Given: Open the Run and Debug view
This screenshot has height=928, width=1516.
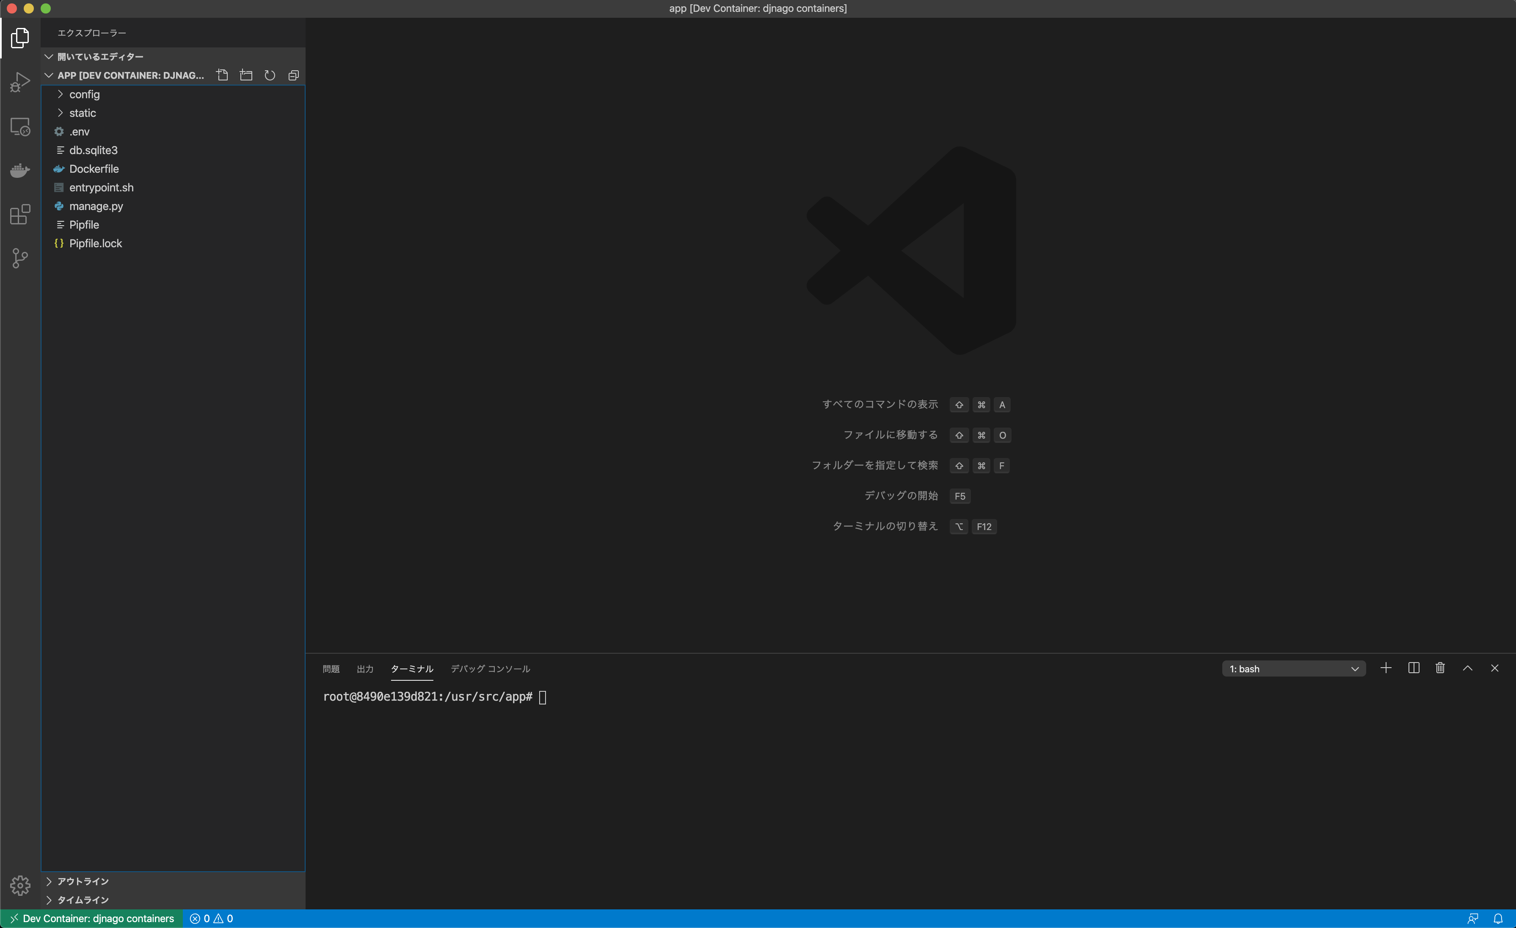Looking at the screenshot, I should coord(20,82).
